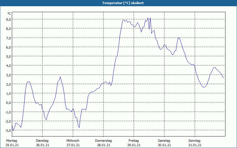Viewport: 237px width, 148px height.
Task: Click the date 27.01.21
Action: point(73,145)
